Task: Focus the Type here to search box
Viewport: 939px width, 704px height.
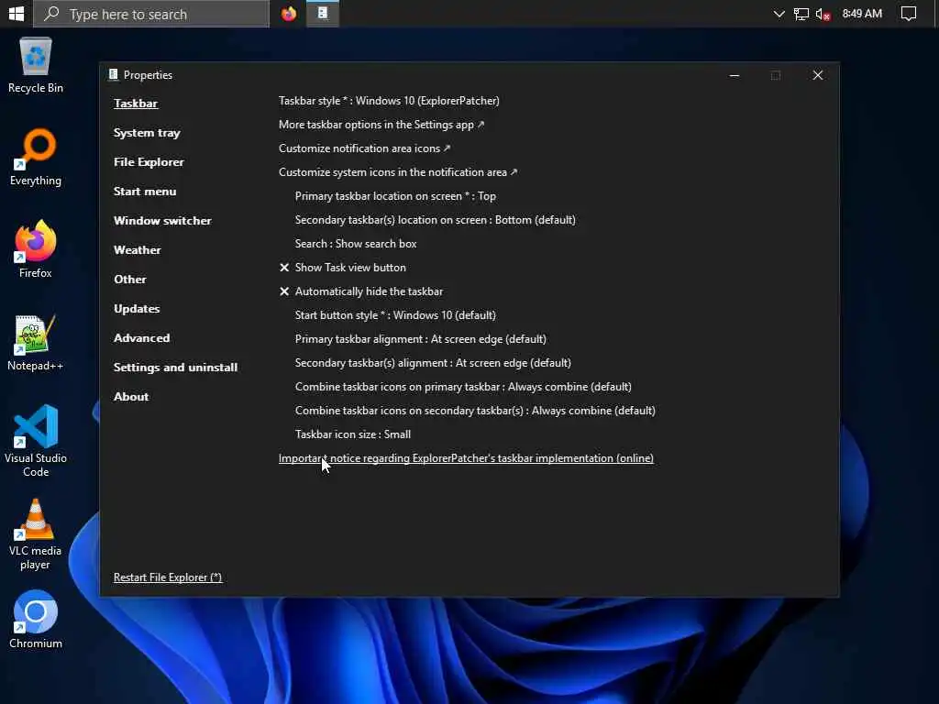Action: 151,13
